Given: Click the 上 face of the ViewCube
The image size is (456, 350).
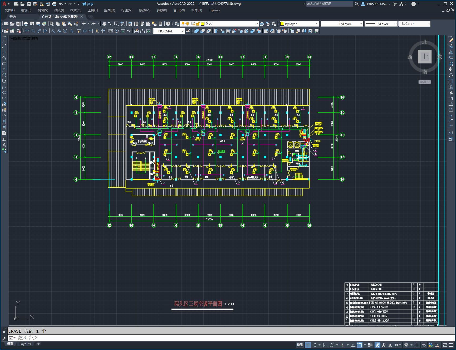Looking at the screenshot, I should (425, 56).
